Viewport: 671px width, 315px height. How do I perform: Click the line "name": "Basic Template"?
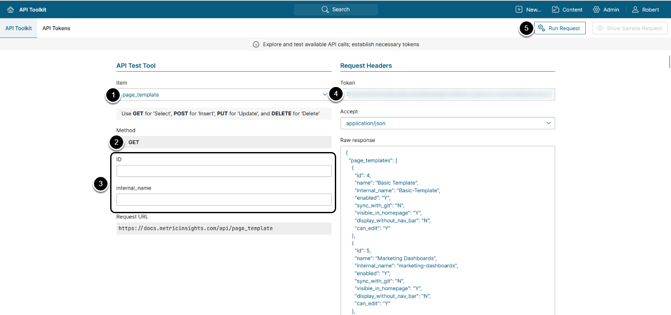386,183
